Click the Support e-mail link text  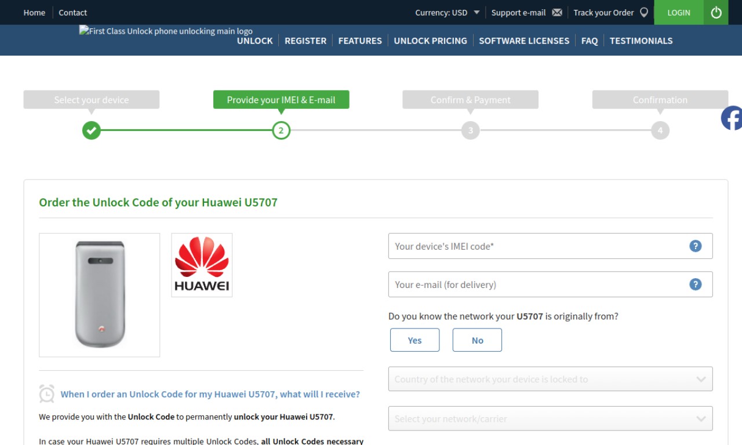(519, 12)
